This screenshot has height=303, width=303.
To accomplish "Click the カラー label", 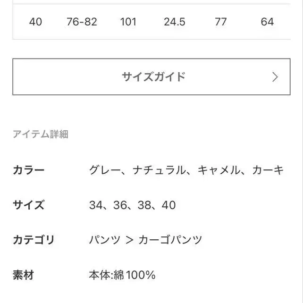I will [x=28, y=170].
